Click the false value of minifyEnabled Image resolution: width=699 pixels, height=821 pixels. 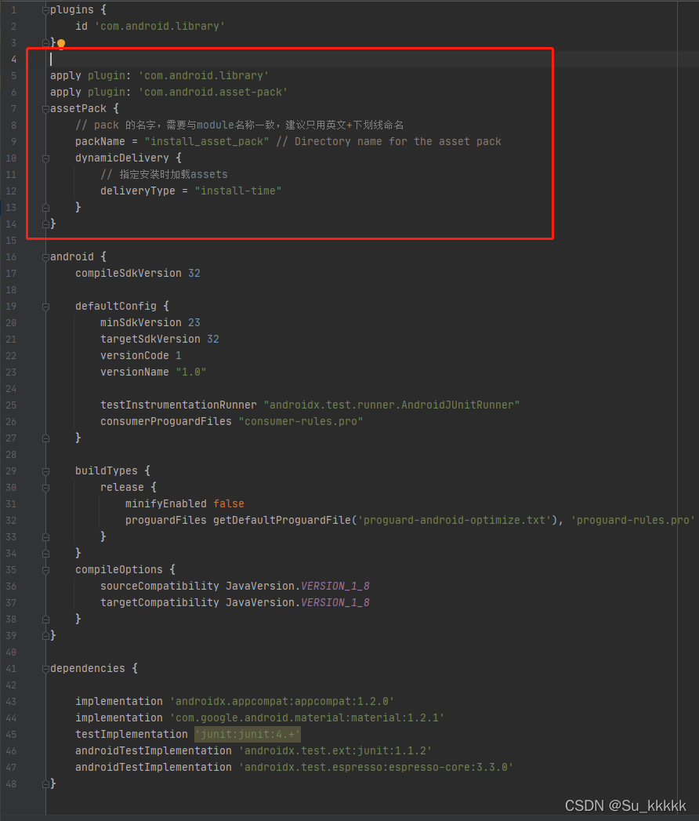[229, 503]
